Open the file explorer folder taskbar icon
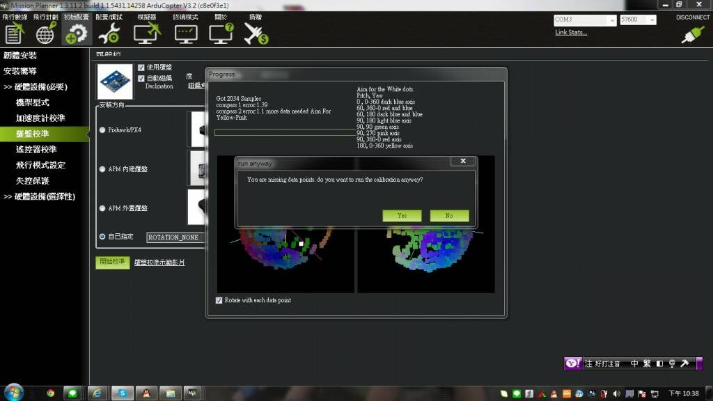The image size is (713, 401). (171, 393)
